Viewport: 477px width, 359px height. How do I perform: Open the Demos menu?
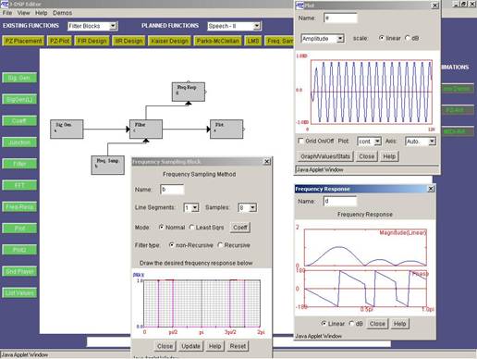coord(62,13)
